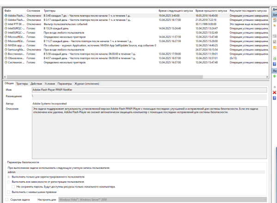Click right arrow of horizontal scrollbar
The width and height of the screenshot is (277, 203).
pos(267,77)
